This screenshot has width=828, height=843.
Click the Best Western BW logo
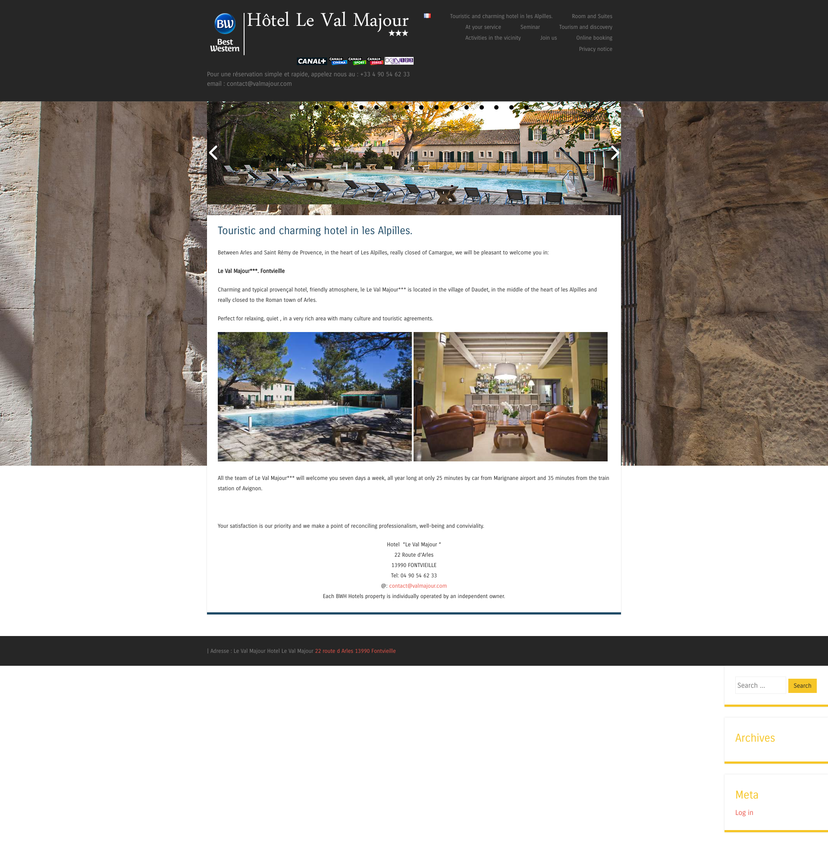(x=225, y=33)
